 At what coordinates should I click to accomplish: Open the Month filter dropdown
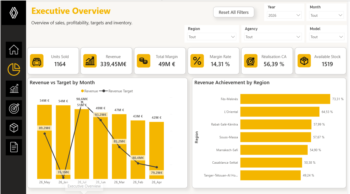pos(326,15)
